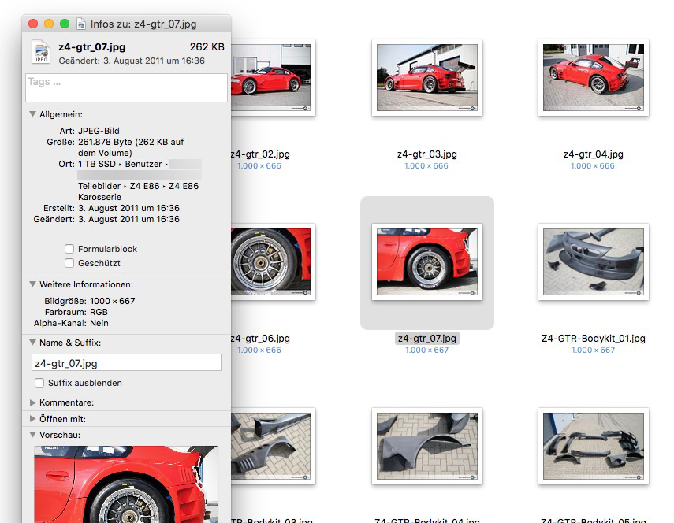This screenshot has height=523, width=674.
Task: Click the Bildgröße value 1000 × 667
Action: pos(113,301)
